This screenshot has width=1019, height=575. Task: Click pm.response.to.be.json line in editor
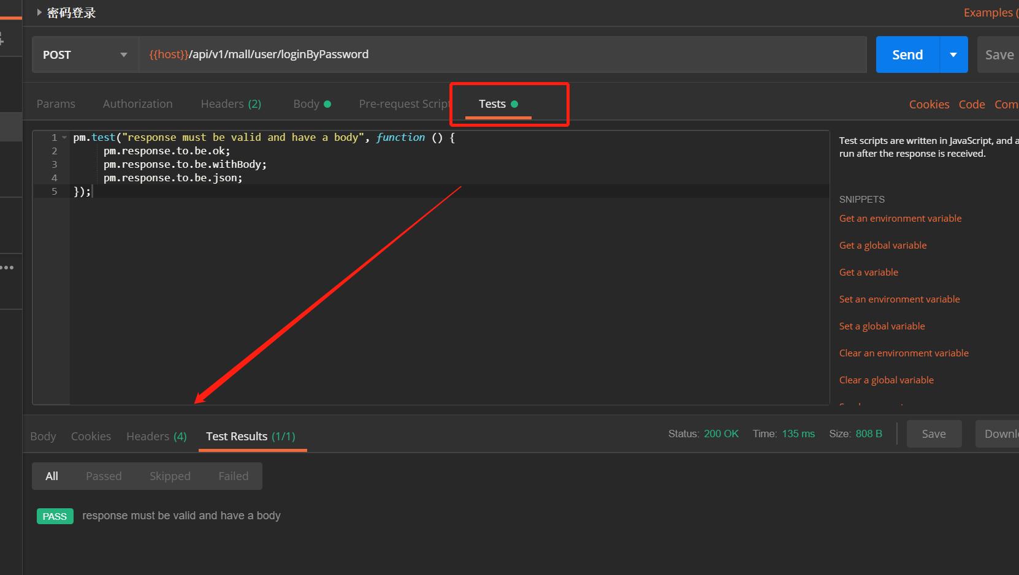pos(173,178)
